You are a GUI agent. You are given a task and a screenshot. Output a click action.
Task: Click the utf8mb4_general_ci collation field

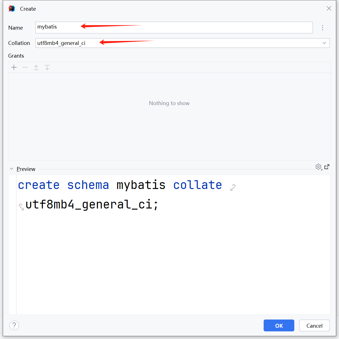pyautogui.click(x=182, y=43)
